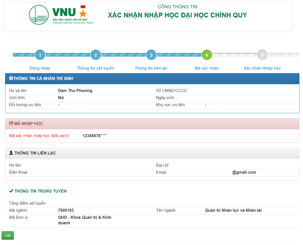
Task: Click the user icon beside Thông tin liên lạc
Action: click(11, 153)
